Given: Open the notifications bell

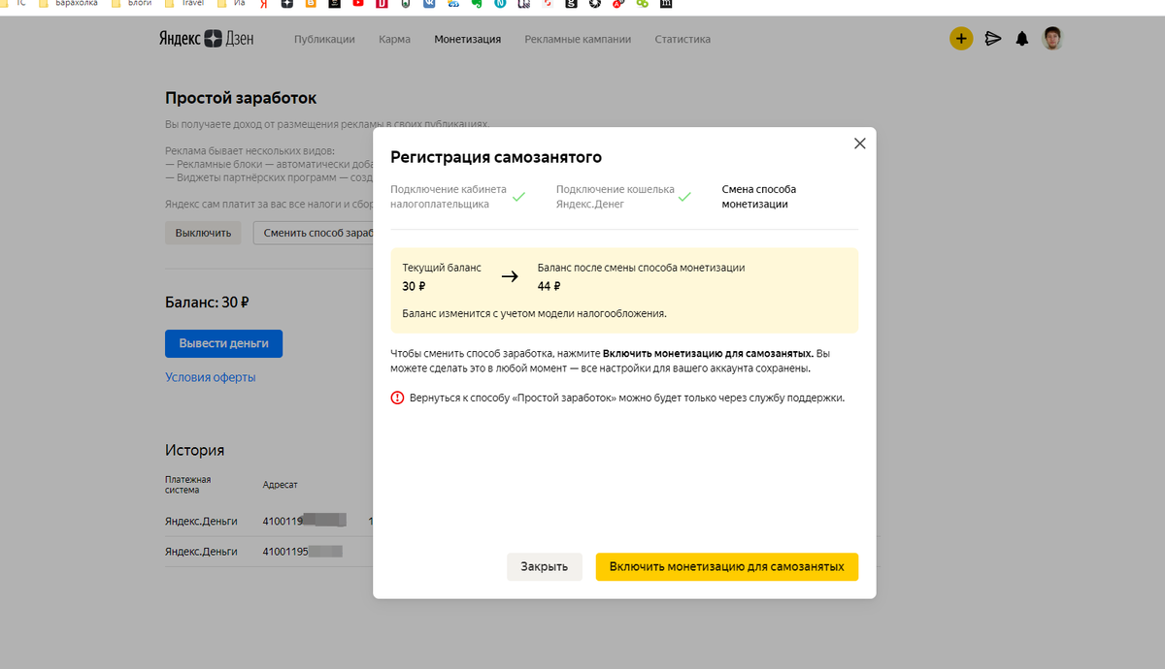Looking at the screenshot, I should pos(1022,39).
